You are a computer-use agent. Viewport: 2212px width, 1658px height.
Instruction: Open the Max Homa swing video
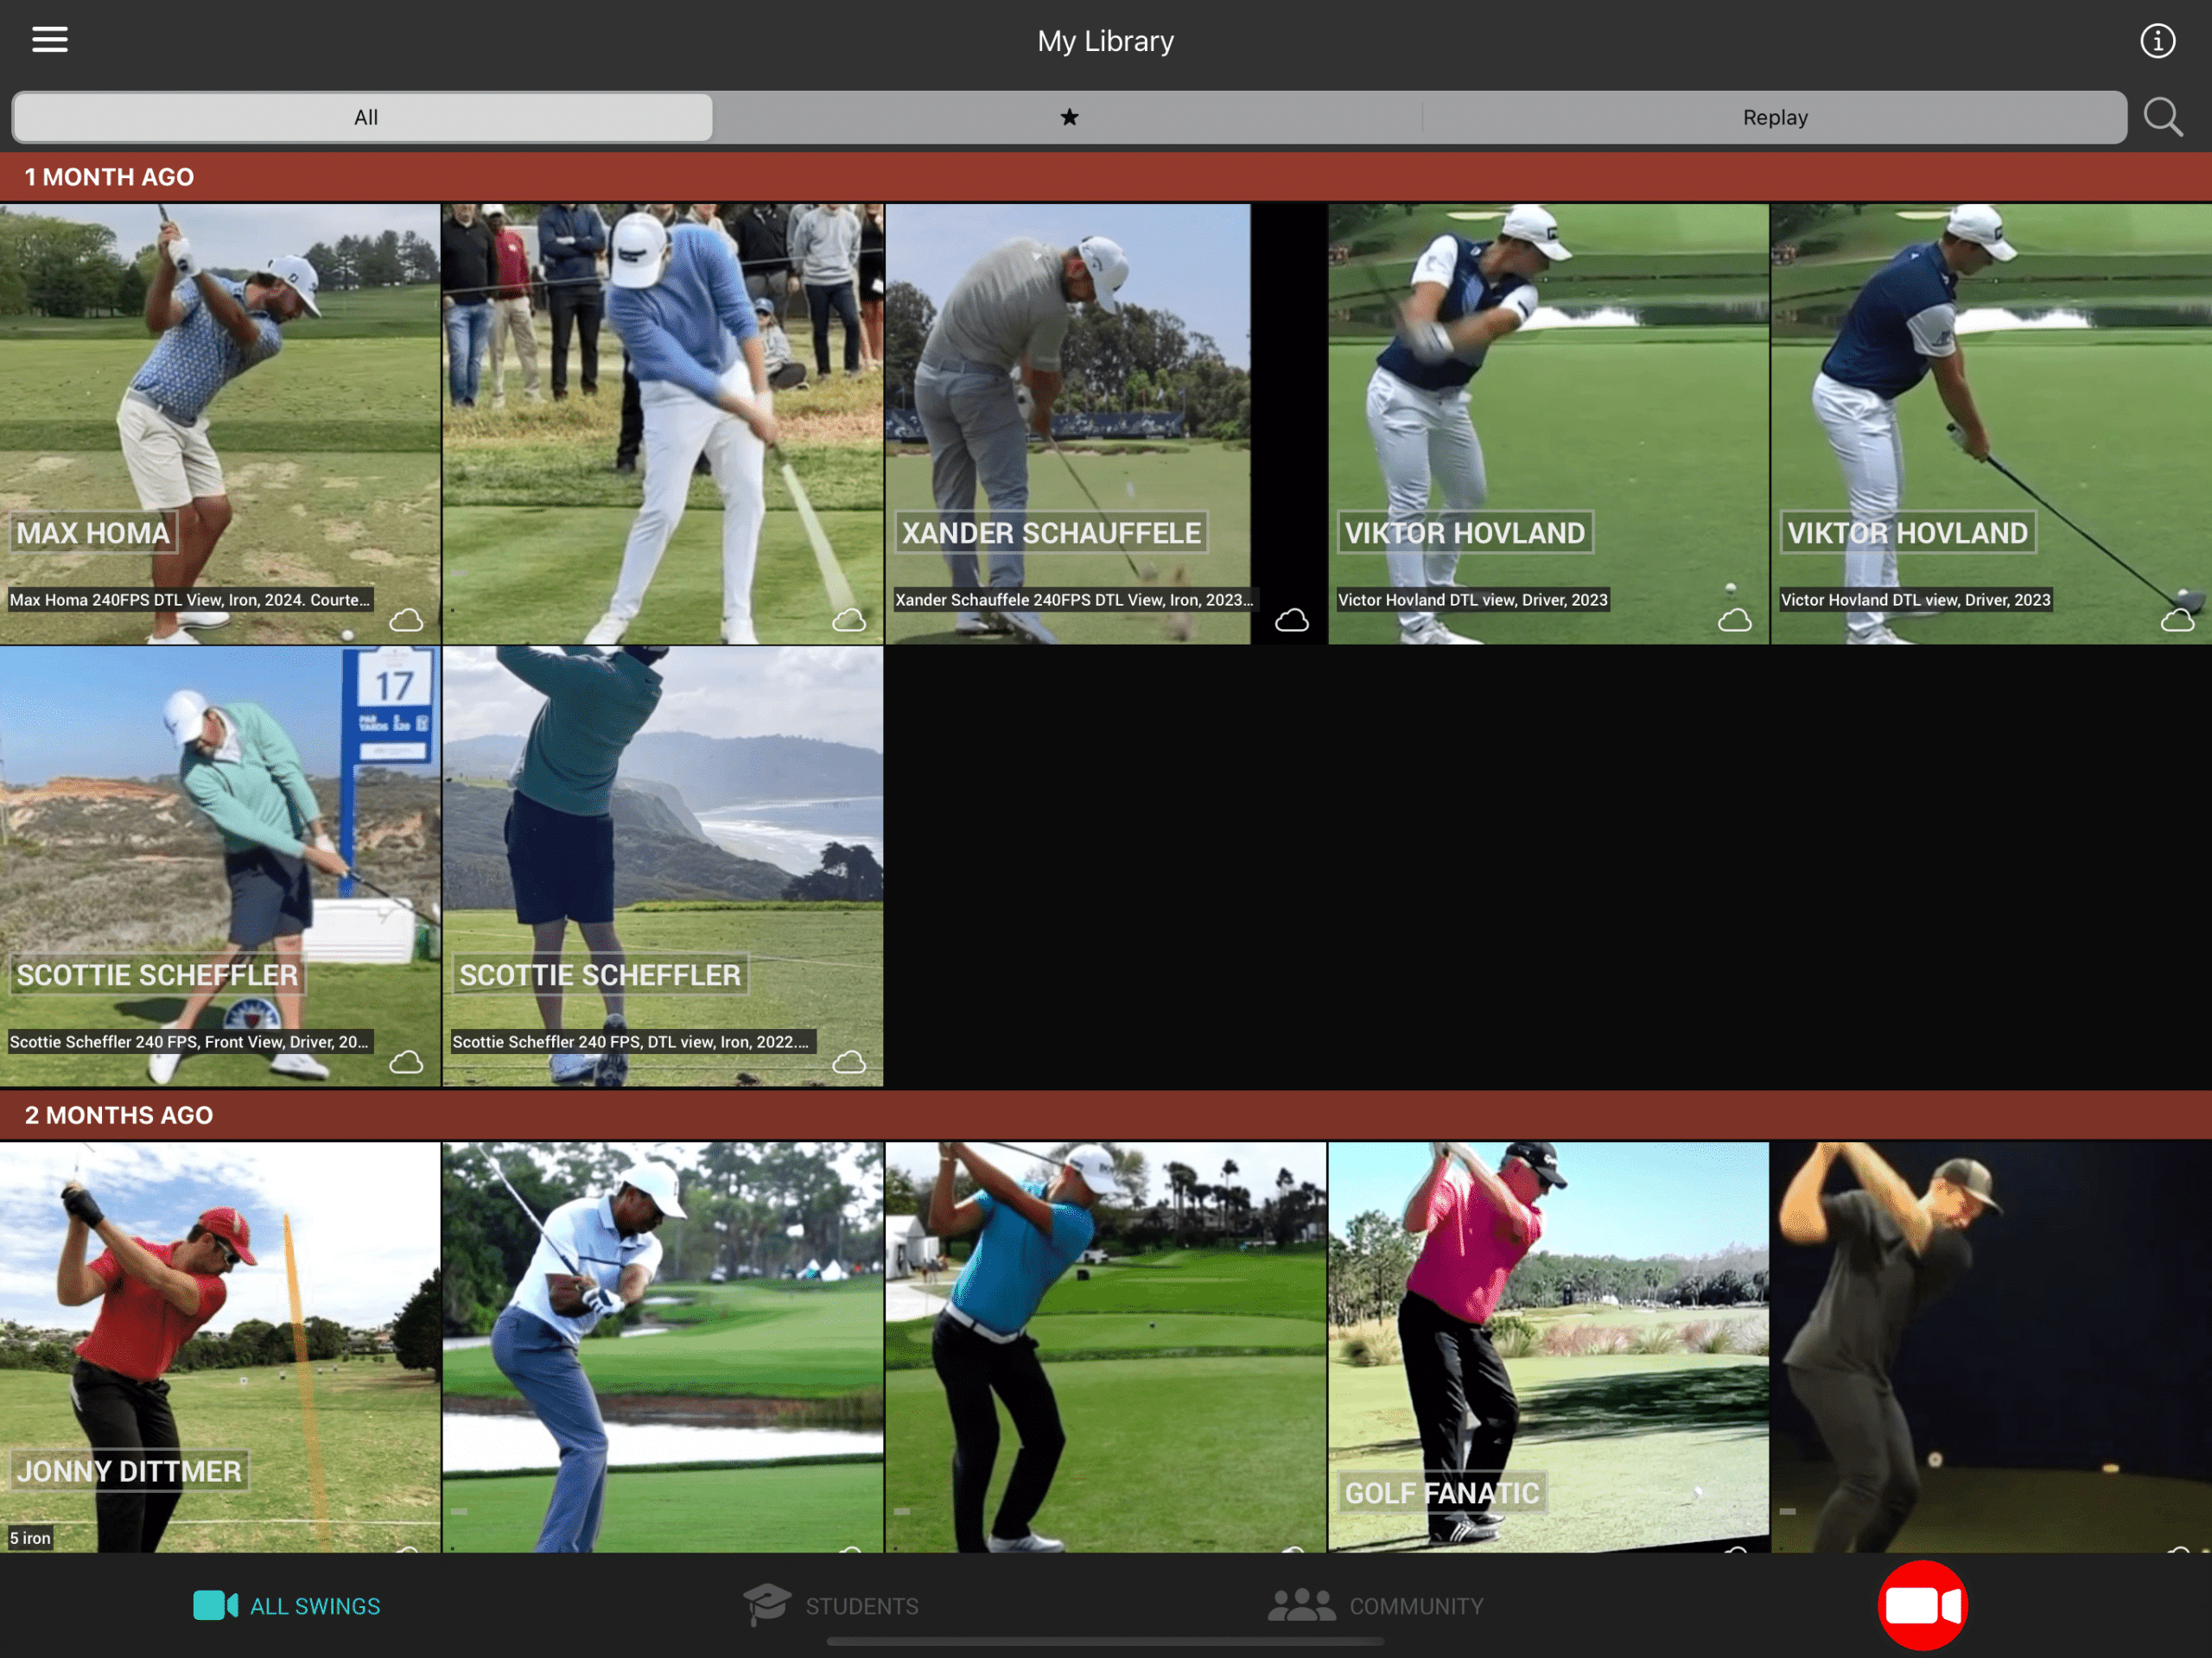click(220, 424)
